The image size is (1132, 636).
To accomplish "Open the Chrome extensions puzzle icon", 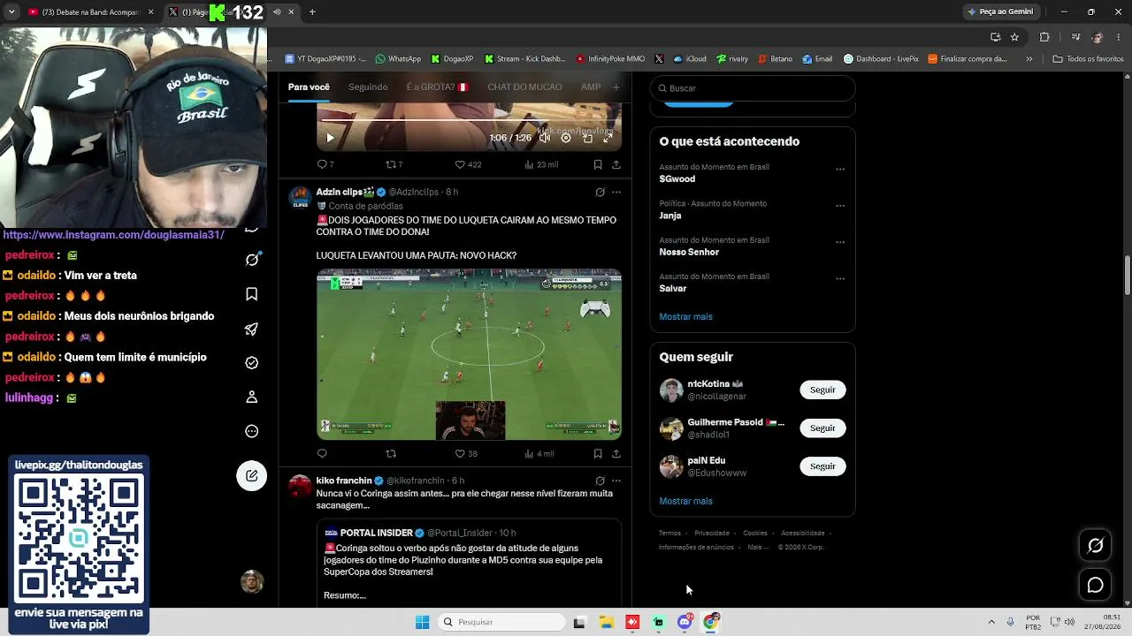I will pyautogui.click(x=1044, y=37).
